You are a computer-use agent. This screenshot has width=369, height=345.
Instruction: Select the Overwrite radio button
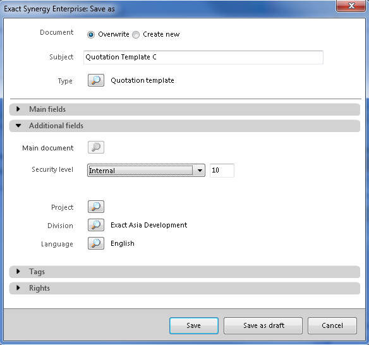(91, 35)
